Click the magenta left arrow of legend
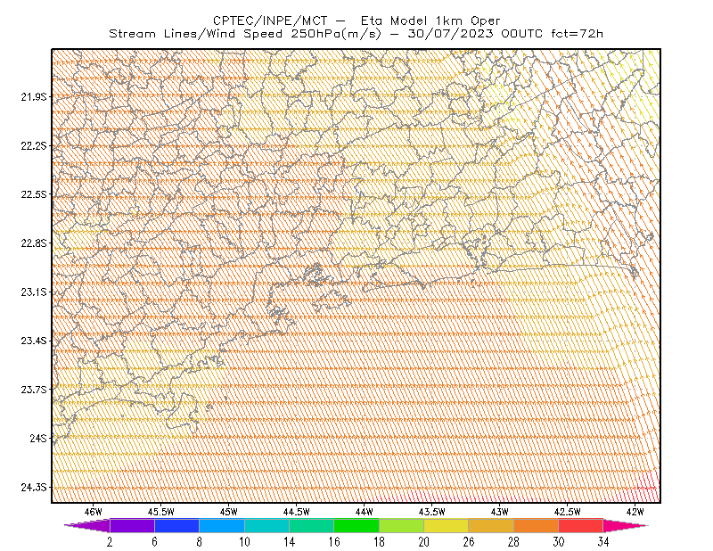The width and height of the screenshot is (713, 551). [86, 525]
